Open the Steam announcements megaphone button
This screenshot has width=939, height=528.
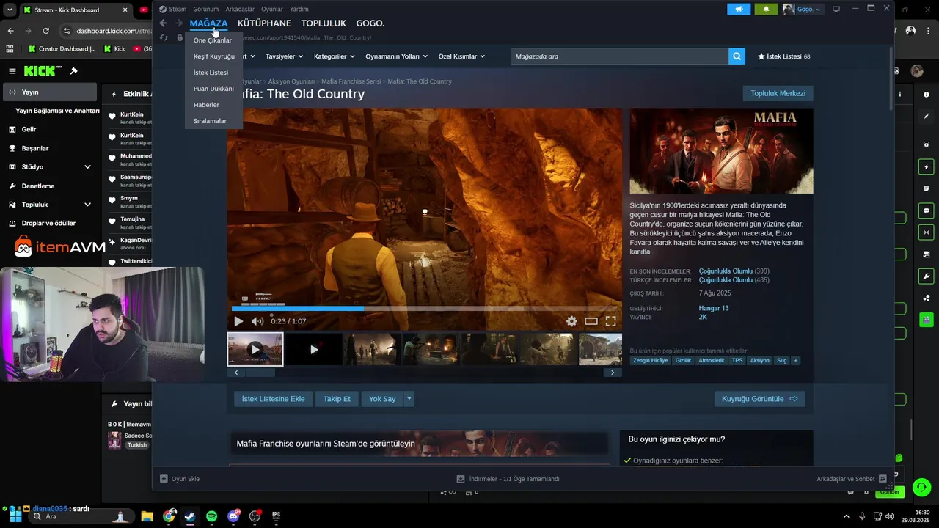[739, 9]
